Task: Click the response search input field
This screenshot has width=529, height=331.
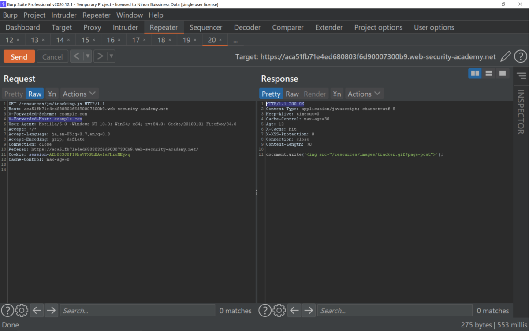Action: (395, 311)
